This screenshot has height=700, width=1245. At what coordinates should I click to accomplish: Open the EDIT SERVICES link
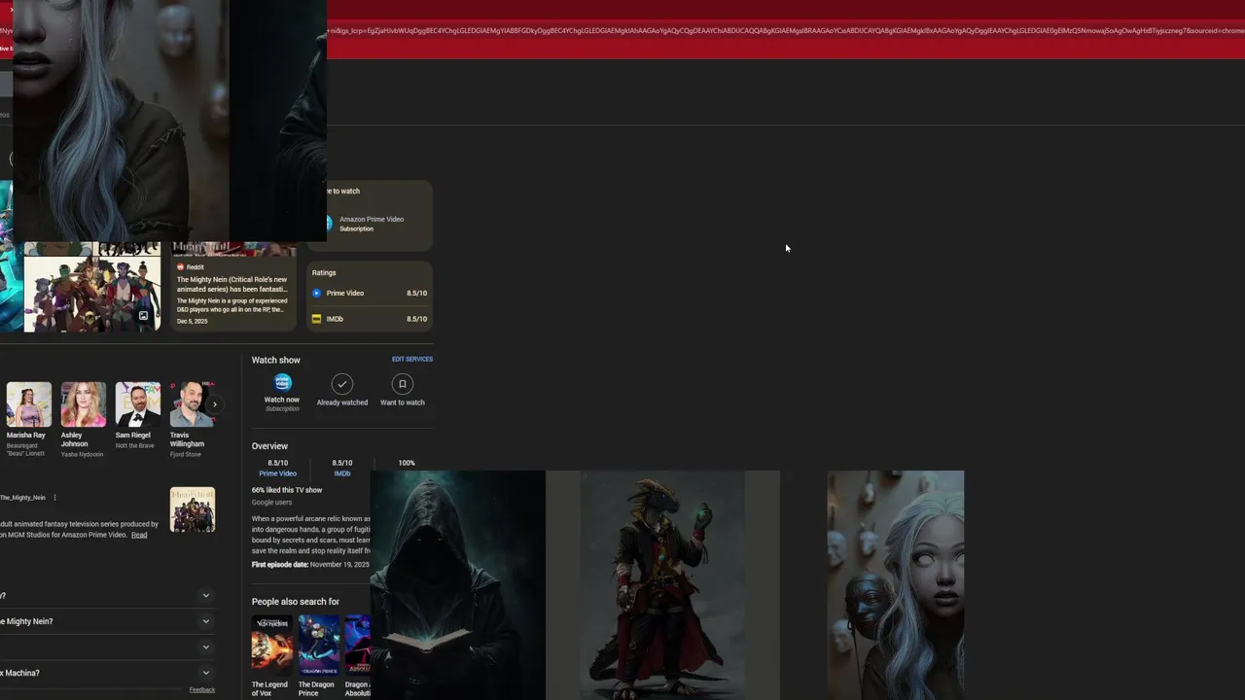(x=412, y=360)
